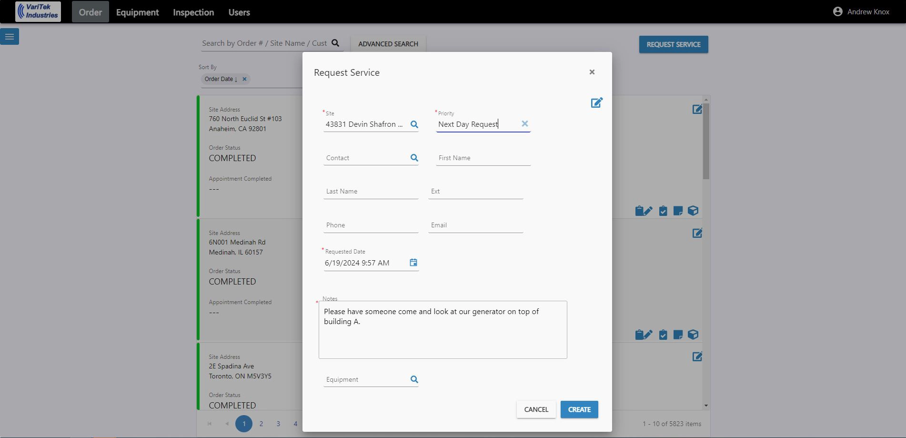Image resolution: width=906 pixels, height=438 pixels.
Task: Click the edit icon inside the dialog
Action: (x=597, y=102)
